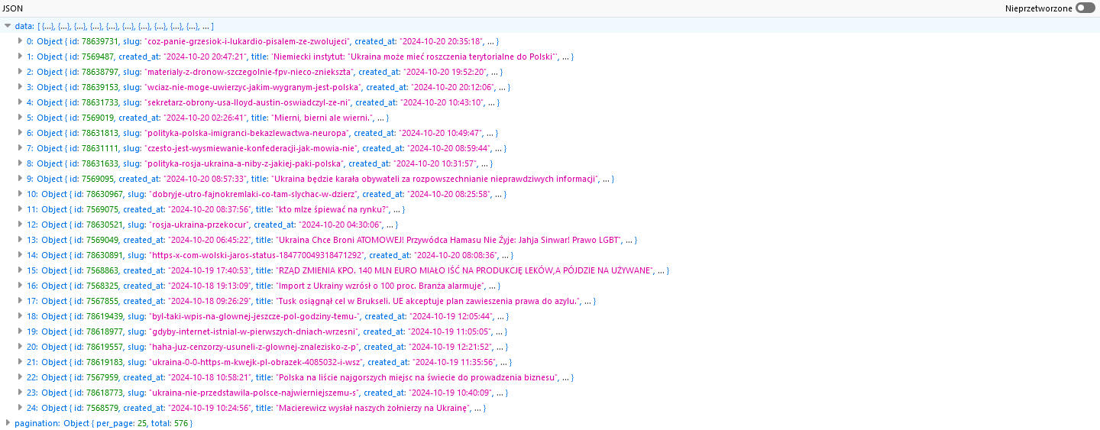The image size is (1100, 430).
Task: Expand item 20 haha-juz-cenzorzy slug
Action: (x=21, y=347)
